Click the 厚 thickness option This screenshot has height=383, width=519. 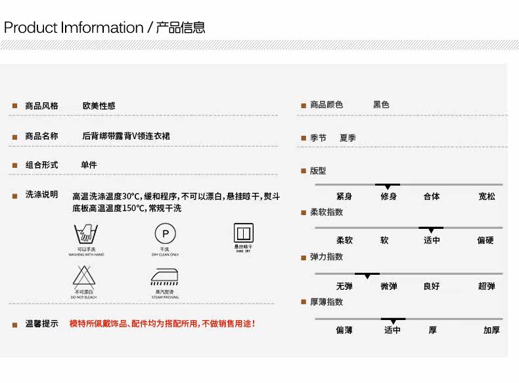433,330
